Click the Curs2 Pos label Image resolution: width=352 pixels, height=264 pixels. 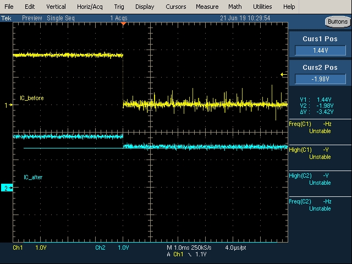click(x=320, y=67)
